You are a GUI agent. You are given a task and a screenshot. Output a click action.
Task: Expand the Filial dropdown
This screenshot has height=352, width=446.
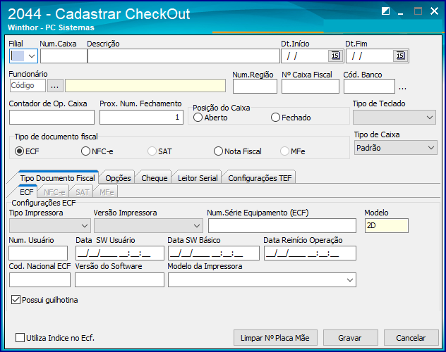click(x=32, y=56)
